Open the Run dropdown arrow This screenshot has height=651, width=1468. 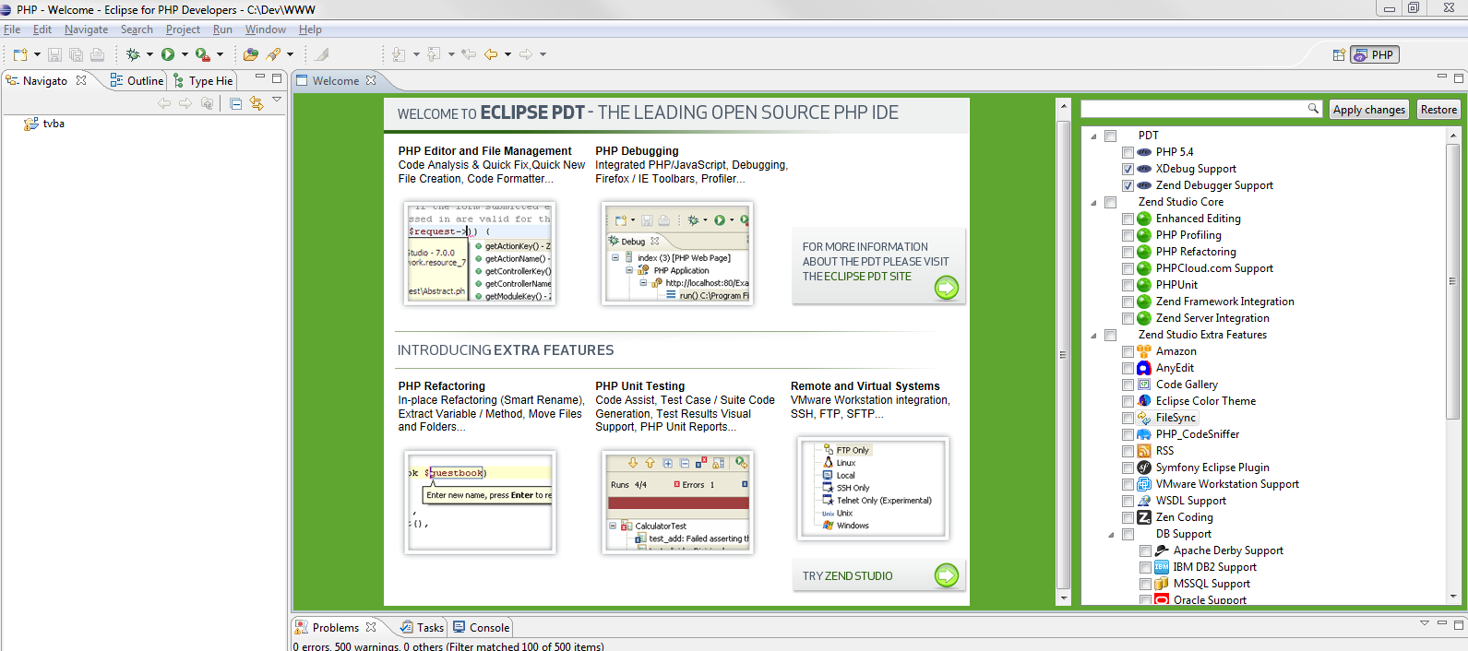(x=185, y=54)
